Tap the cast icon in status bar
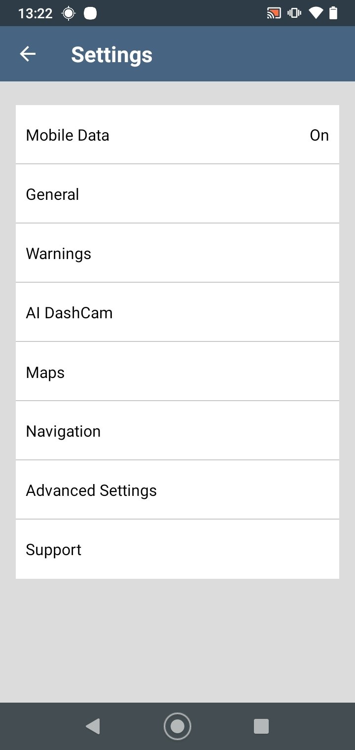Image resolution: width=355 pixels, height=750 pixels. [x=274, y=13]
